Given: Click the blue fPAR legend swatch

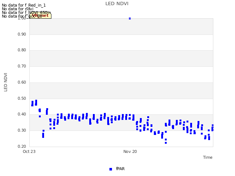Looking at the screenshot, I should (111, 169).
